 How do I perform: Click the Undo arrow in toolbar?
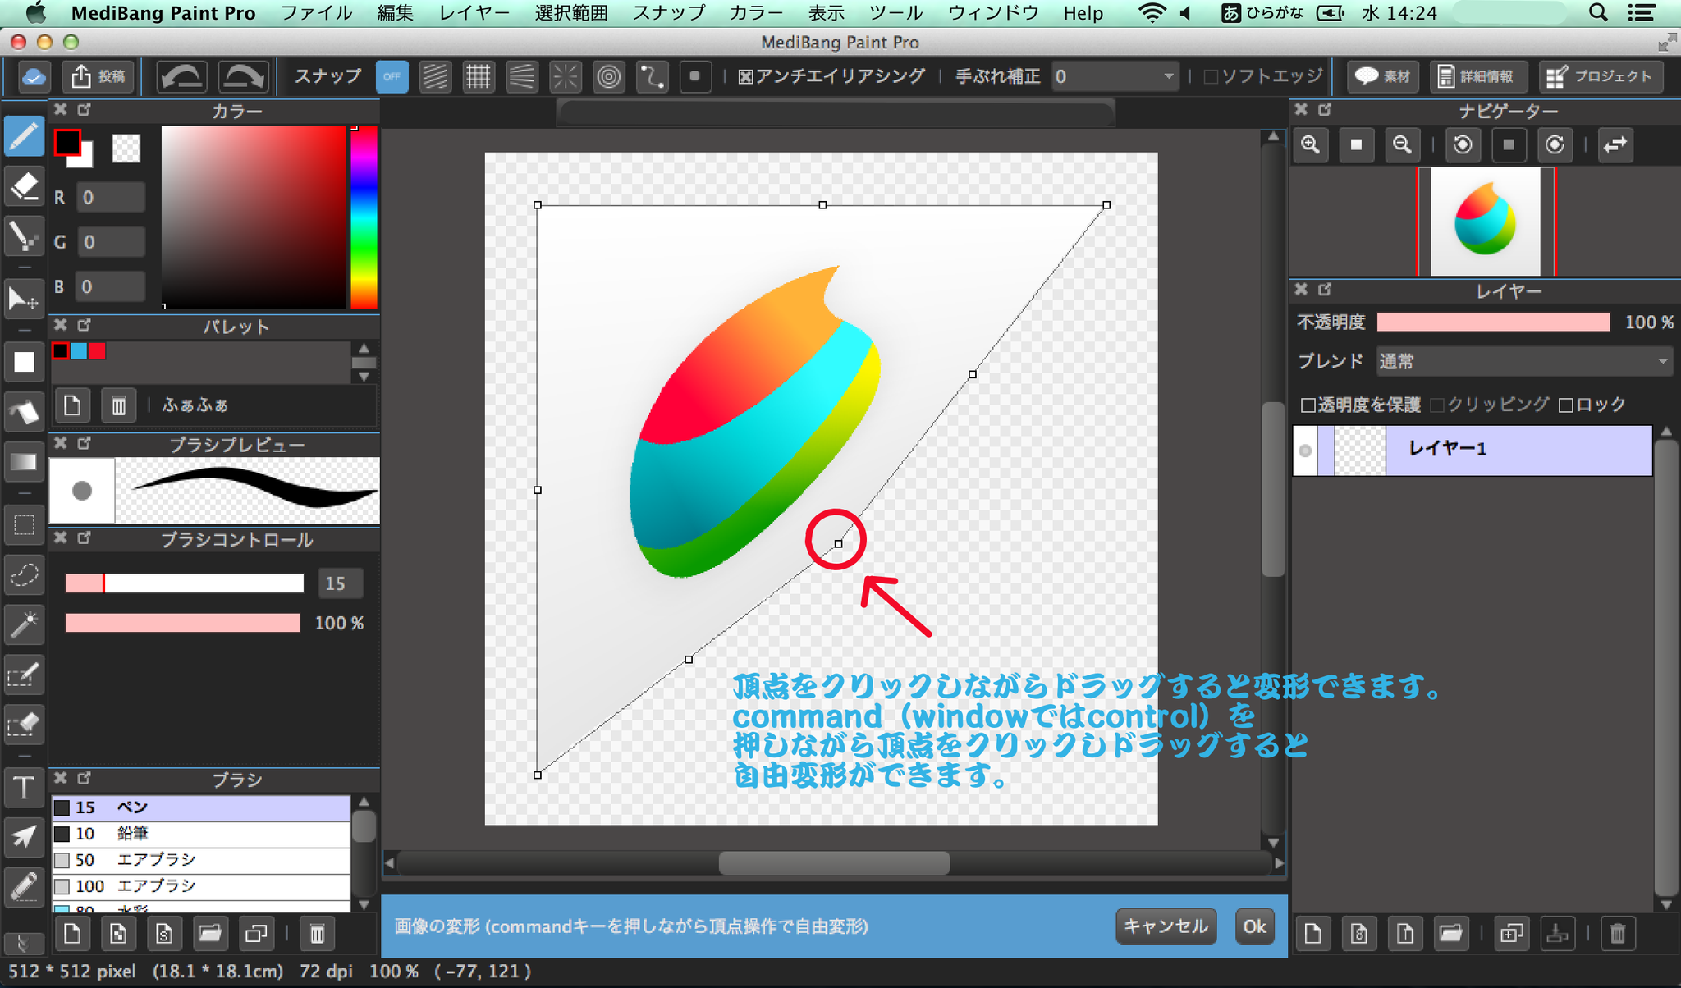pos(181,76)
